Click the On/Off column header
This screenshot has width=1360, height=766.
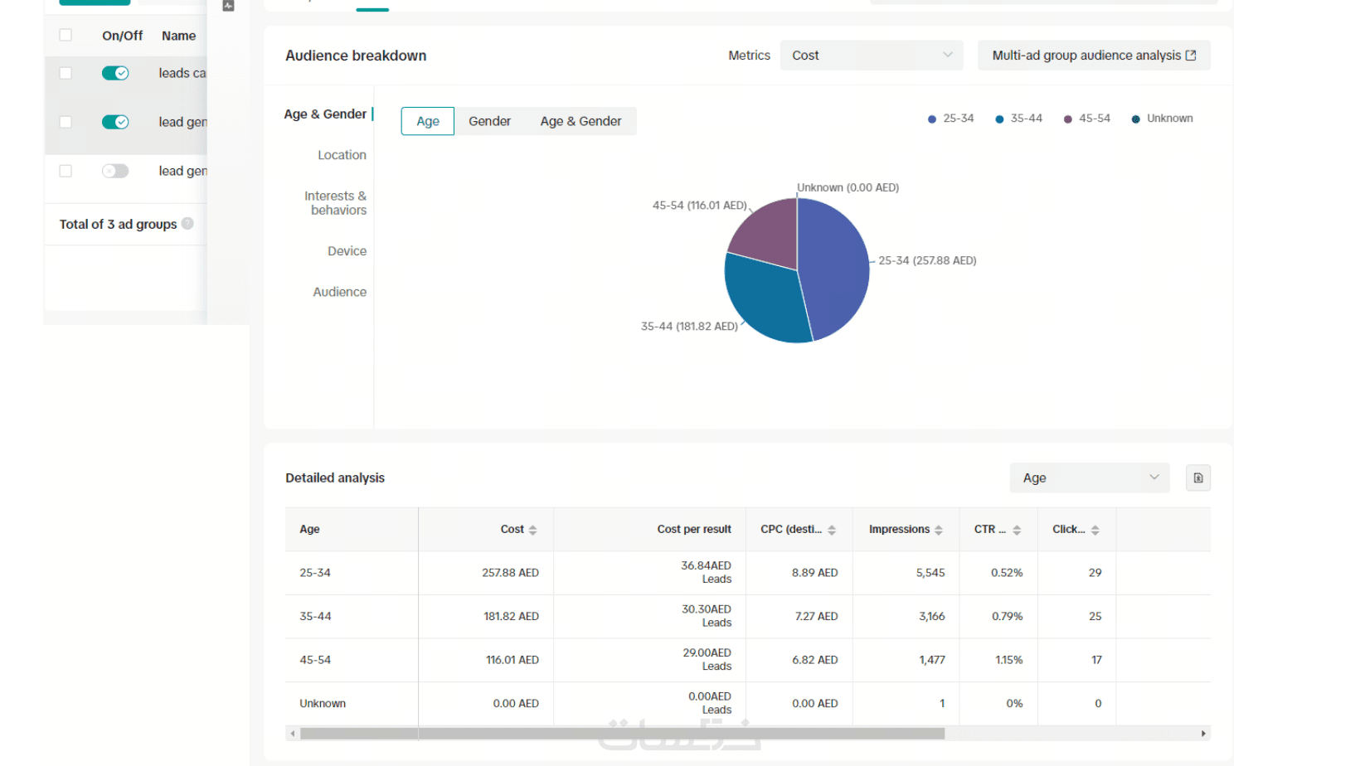pos(122,36)
